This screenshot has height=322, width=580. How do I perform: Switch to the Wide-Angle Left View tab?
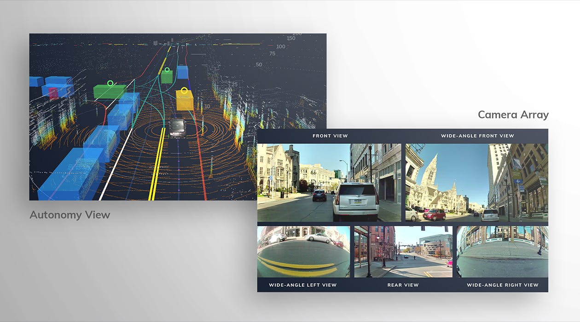pyautogui.click(x=302, y=285)
